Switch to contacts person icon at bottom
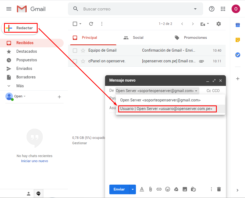Screen dimensions: 245x198 (28, 194)
